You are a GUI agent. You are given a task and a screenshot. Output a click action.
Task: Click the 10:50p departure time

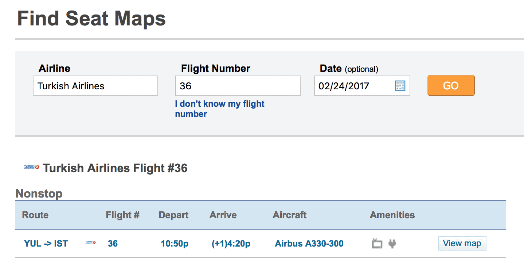pyautogui.click(x=175, y=243)
